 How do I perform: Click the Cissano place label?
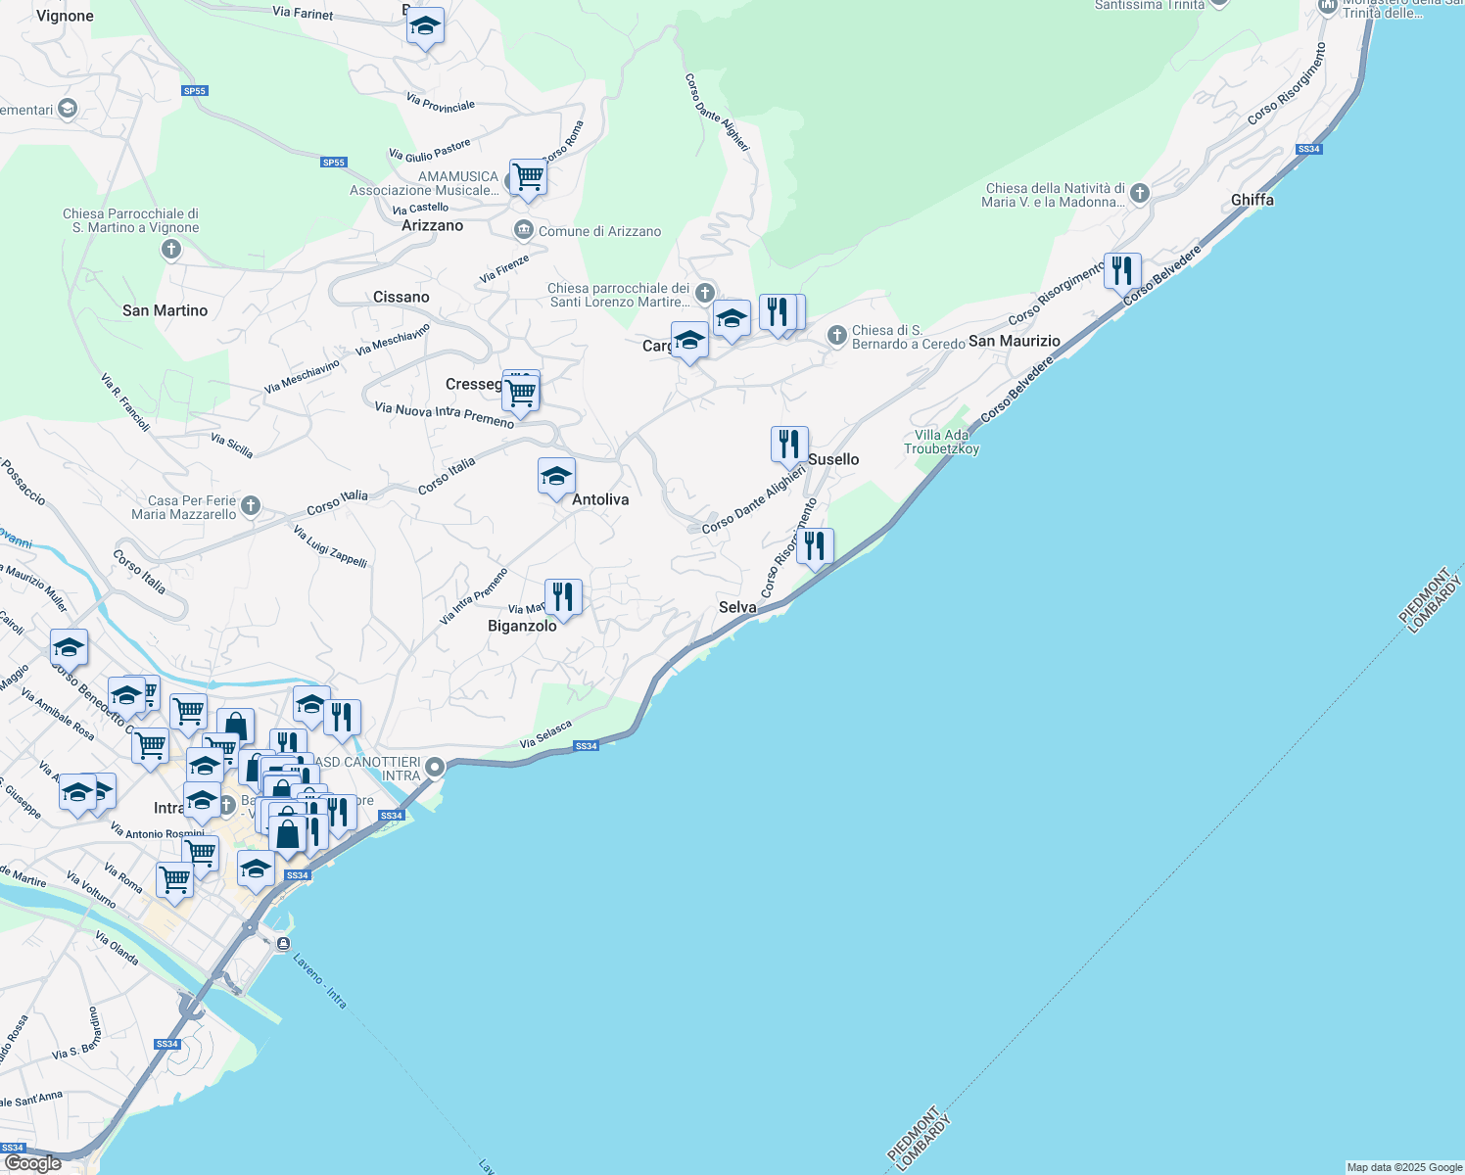click(401, 297)
